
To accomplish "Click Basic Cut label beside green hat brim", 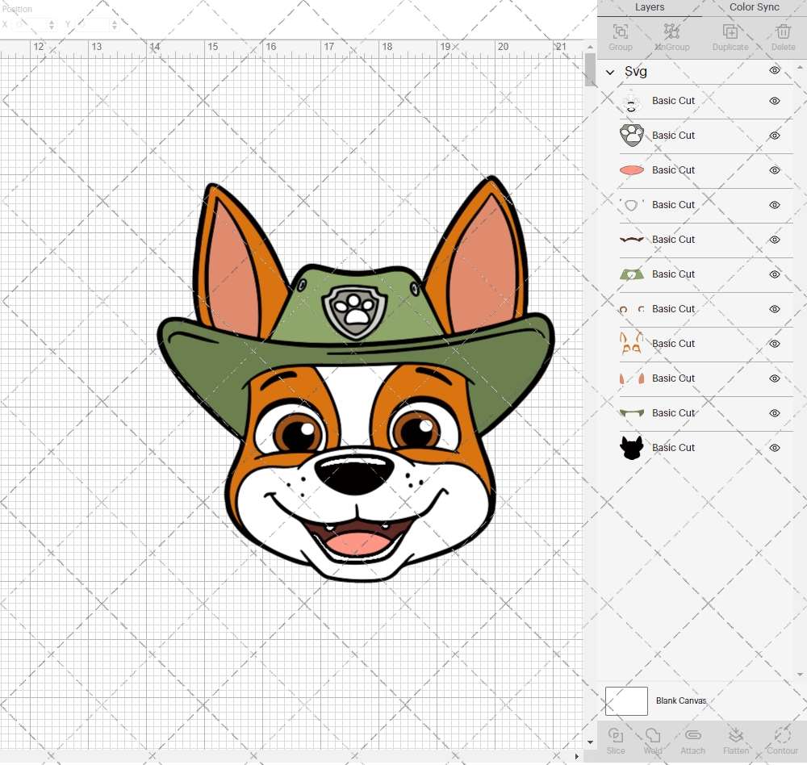I will coord(673,413).
